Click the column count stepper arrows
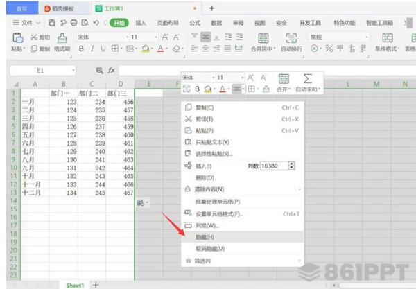Screen dimensions: 416x289 292,166
